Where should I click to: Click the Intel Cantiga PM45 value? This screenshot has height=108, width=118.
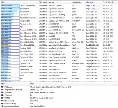37,106
